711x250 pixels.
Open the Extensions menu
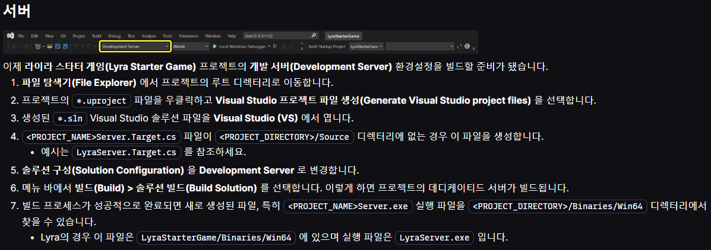tap(189, 36)
